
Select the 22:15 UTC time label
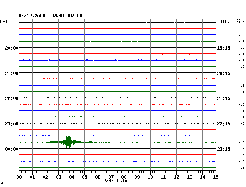(224, 124)
